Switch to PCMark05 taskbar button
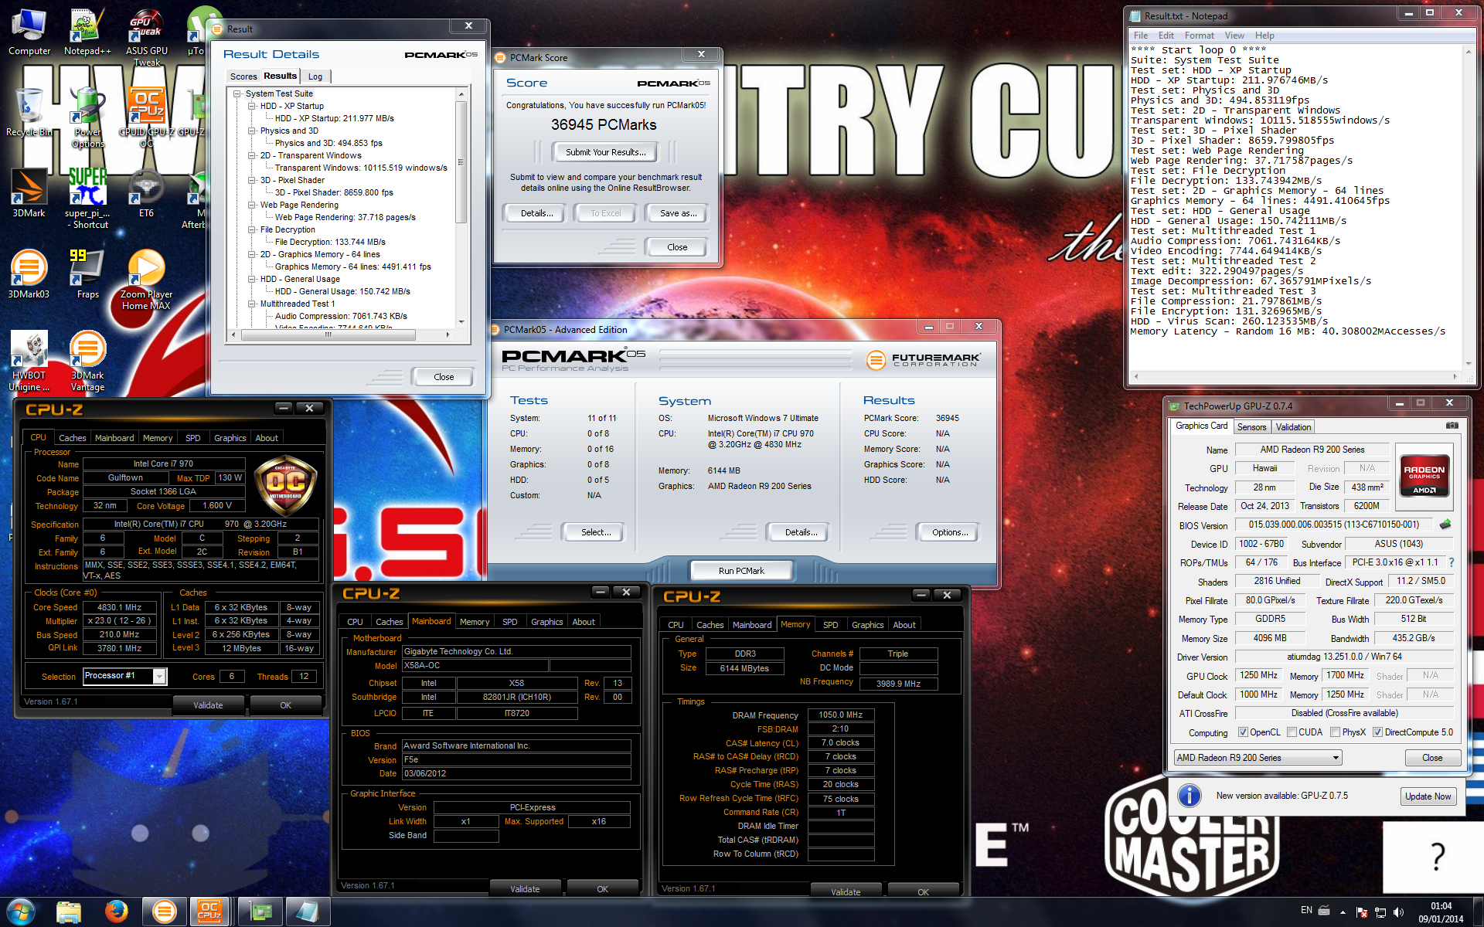The height and width of the screenshot is (927, 1484). coord(165,912)
